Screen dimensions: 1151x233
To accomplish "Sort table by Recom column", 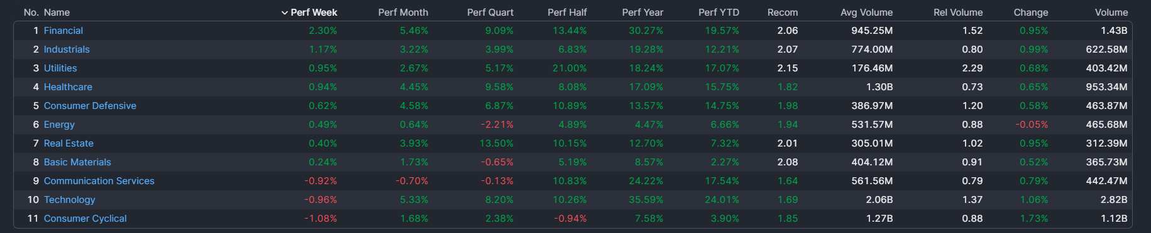I will coord(783,13).
